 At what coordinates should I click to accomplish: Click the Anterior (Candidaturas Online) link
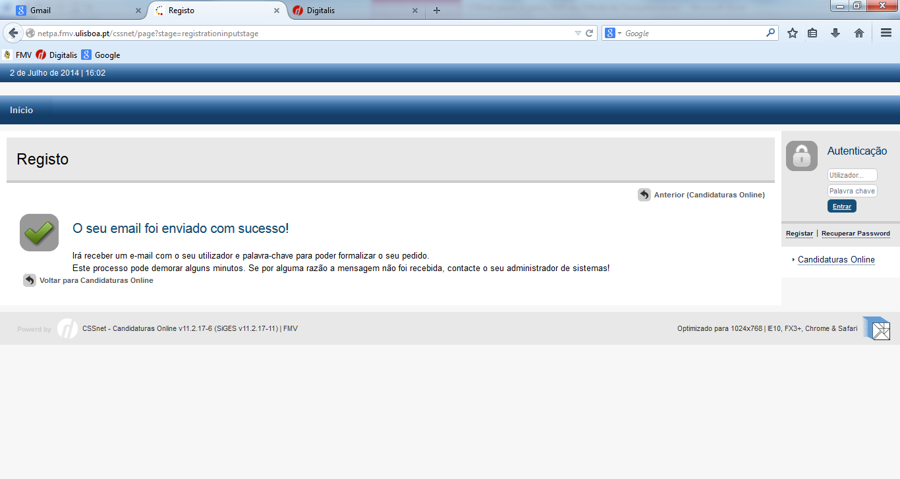point(710,195)
